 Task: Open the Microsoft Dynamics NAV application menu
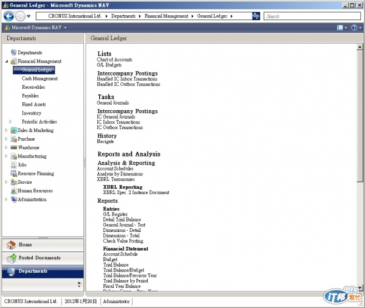[x=36, y=27]
